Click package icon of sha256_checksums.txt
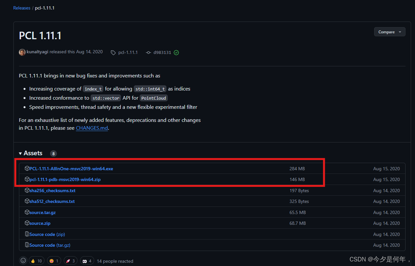 click(27, 191)
